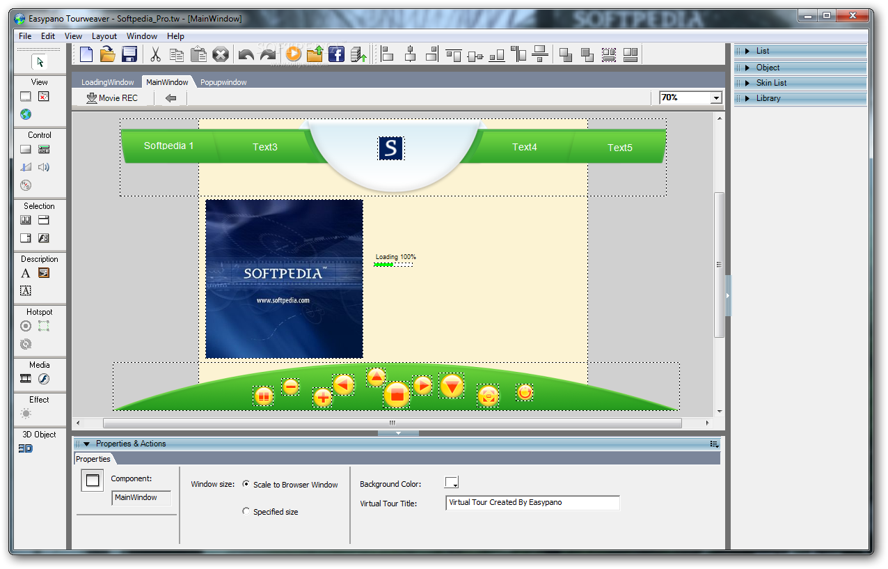888x569 pixels.
Task: Open the Edit menu
Action: point(47,36)
